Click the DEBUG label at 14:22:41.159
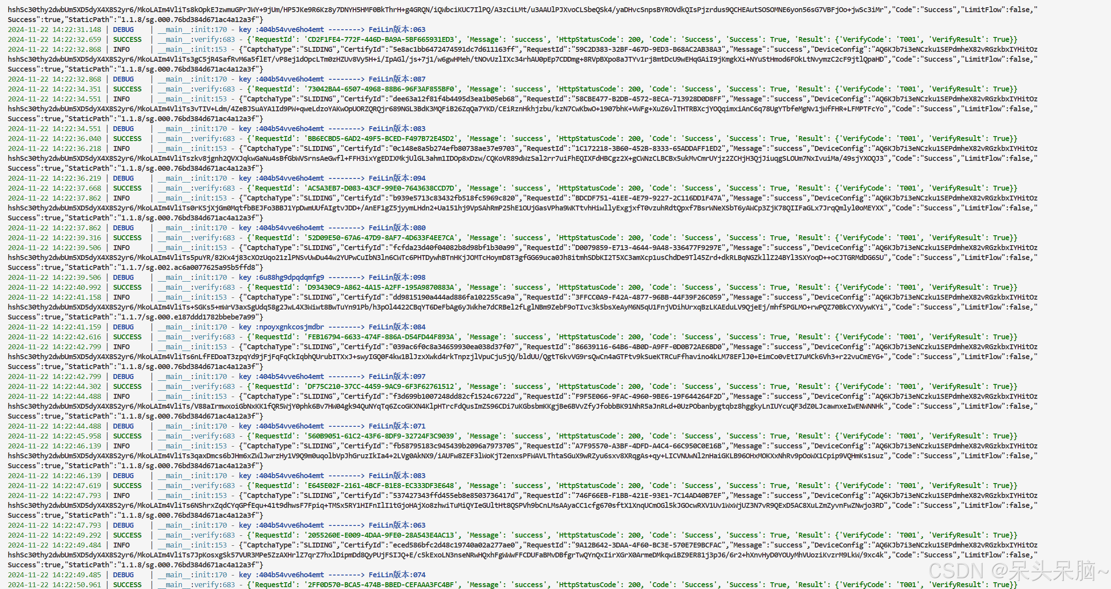1111x589 pixels. click(x=123, y=327)
